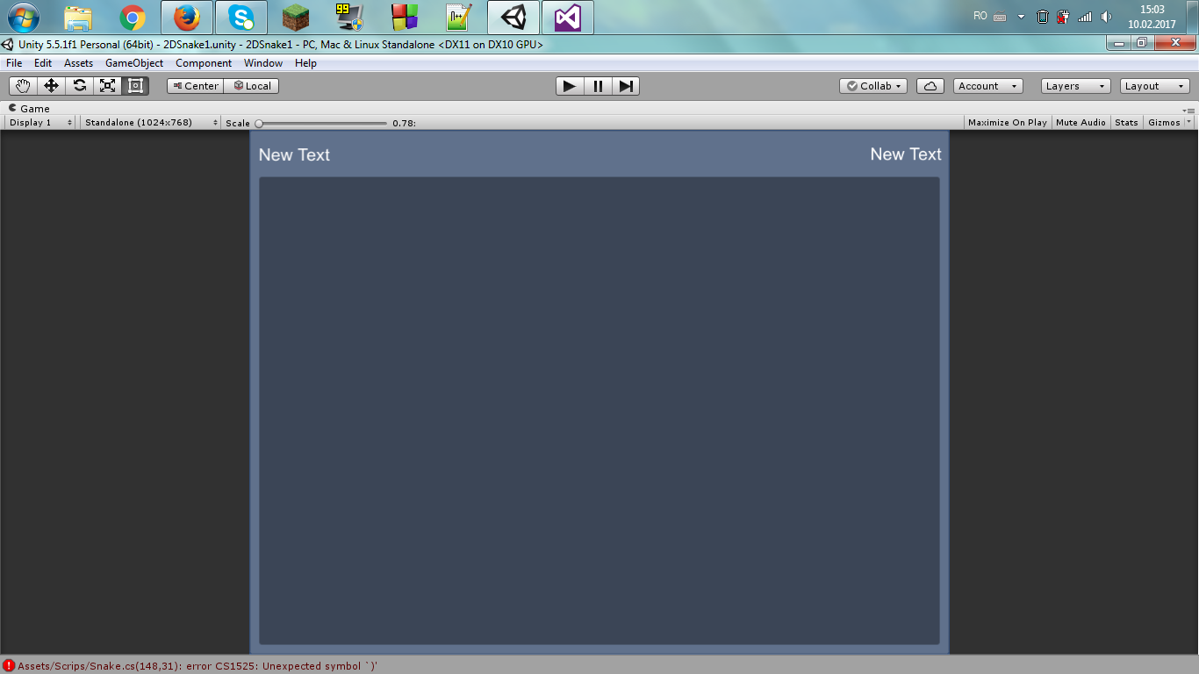Screen dimensions: 1199x674
Task: Show rendering Stats overlay
Action: pyautogui.click(x=1126, y=122)
